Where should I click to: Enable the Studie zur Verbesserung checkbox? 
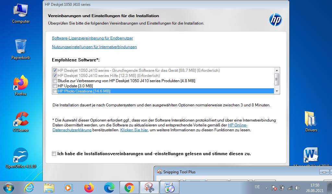[x=55, y=81]
